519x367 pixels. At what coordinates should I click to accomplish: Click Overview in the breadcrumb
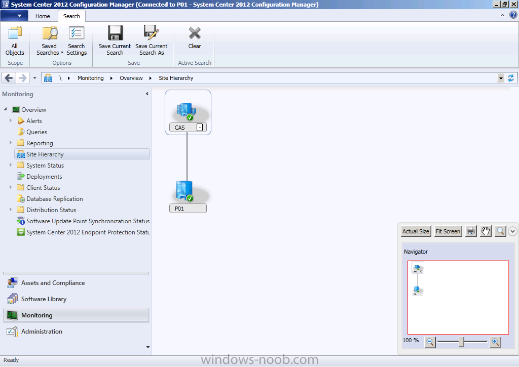pyautogui.click(x=131, y=78)
